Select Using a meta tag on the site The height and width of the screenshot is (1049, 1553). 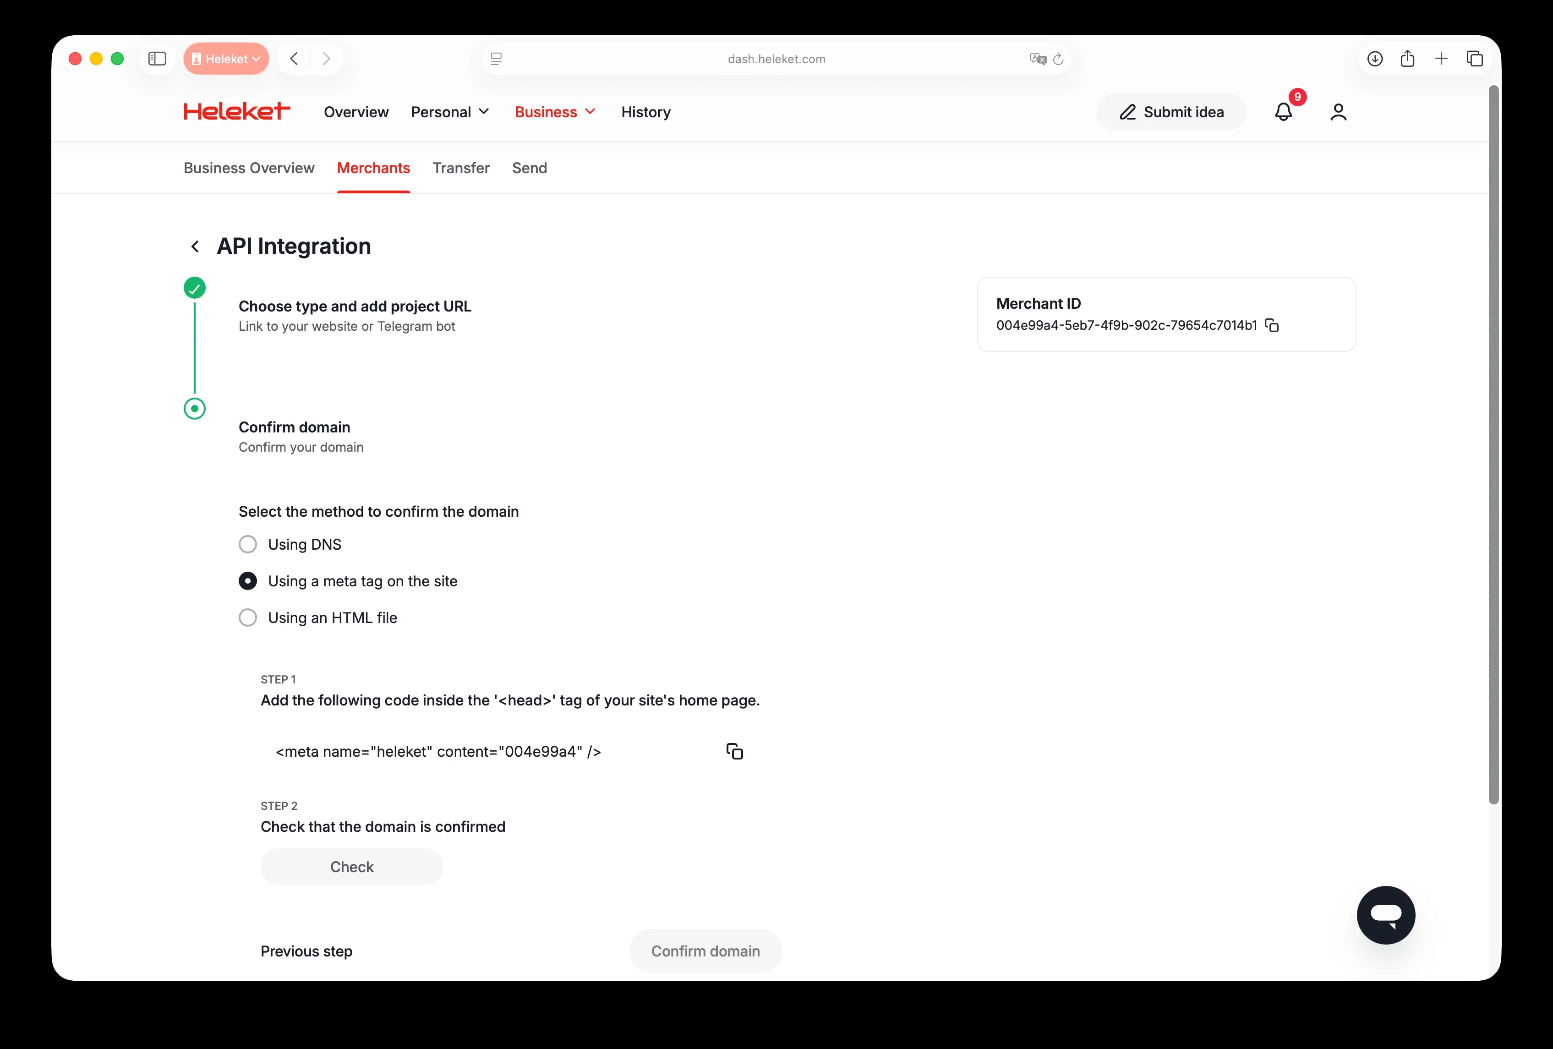coord(248,581)
